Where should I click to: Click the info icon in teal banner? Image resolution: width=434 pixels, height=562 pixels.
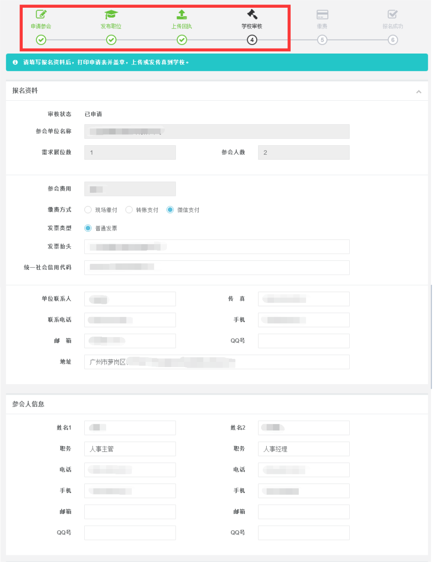[x=15, y=62]
